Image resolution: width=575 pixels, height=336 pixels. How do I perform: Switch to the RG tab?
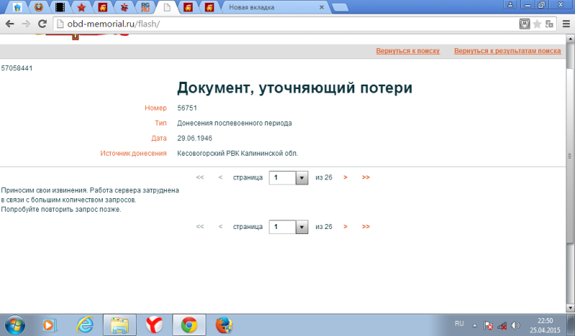[x=146, y=7]
